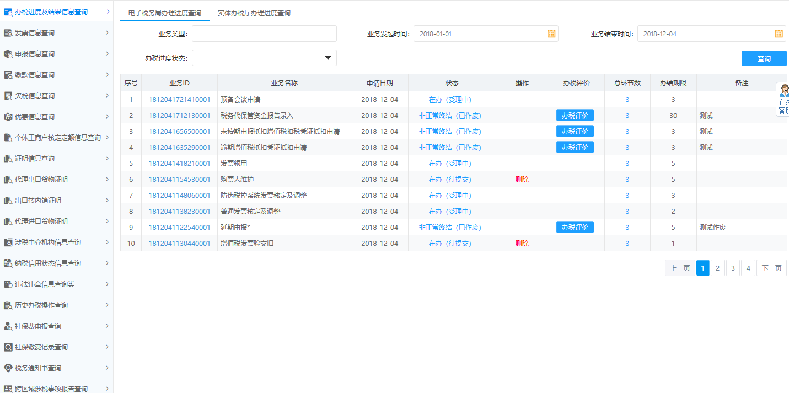This screenshot has height=393, width=789.
Task: Expand the 证明信息查询 chevron arrow
Action: (x=107, y=158)
